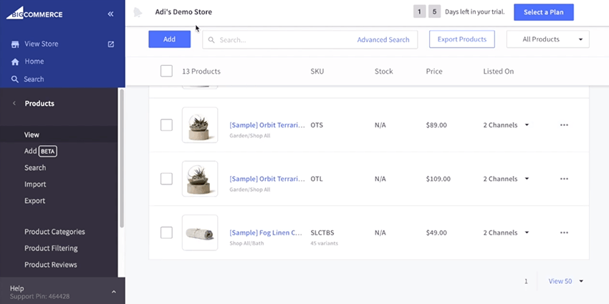Open actions menu for $89.00 Orbit Terrarium

pos(564,125)
